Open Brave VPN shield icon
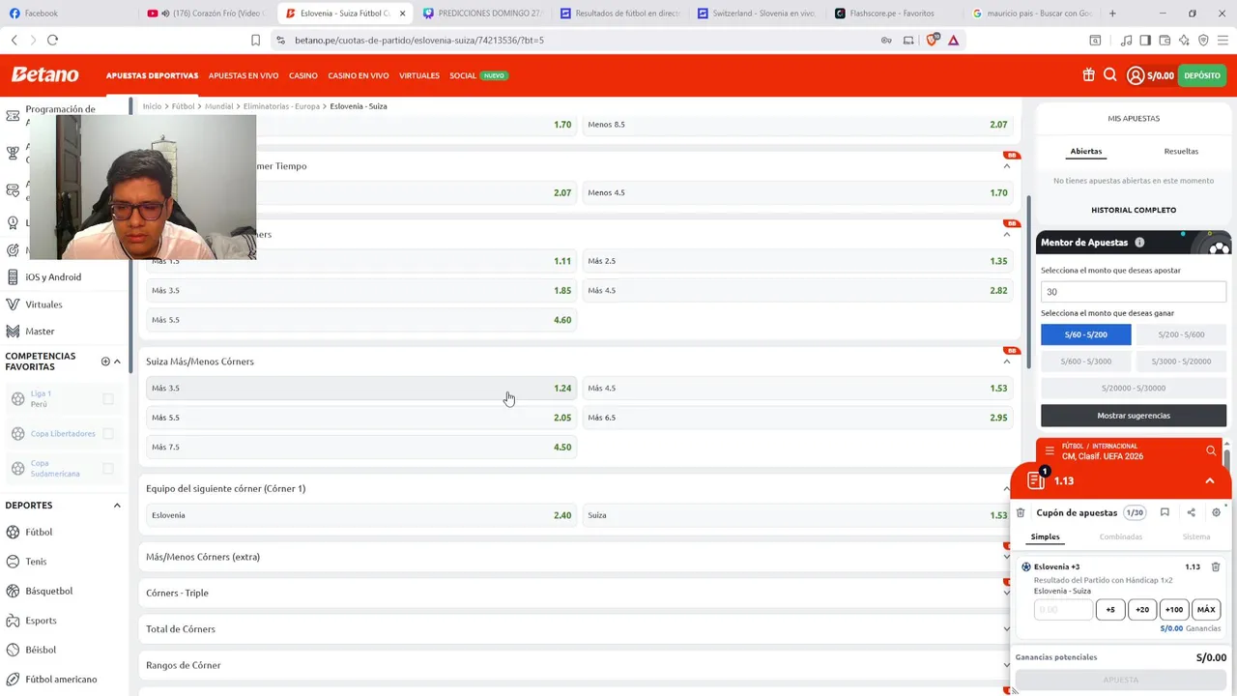The image size is (1237, 696). (1203, 40)
